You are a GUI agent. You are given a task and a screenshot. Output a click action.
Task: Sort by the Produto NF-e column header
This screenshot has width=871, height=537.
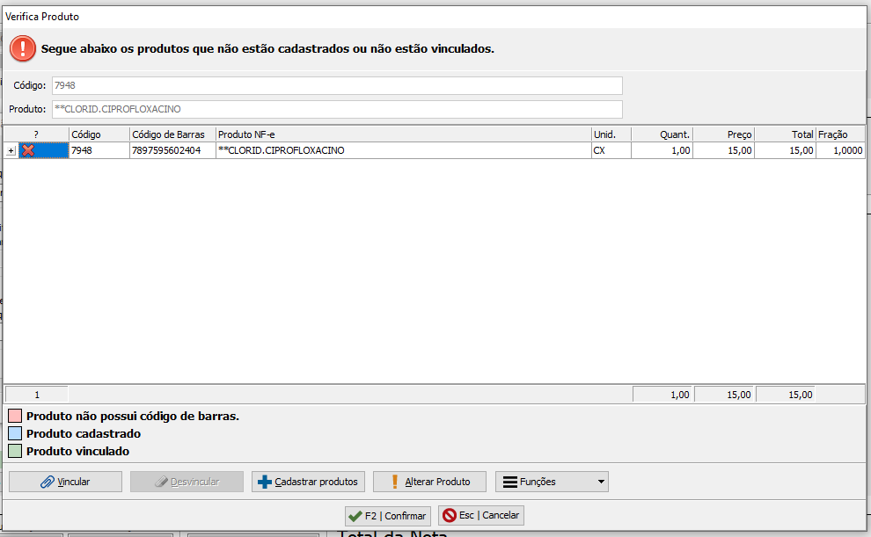403,134
